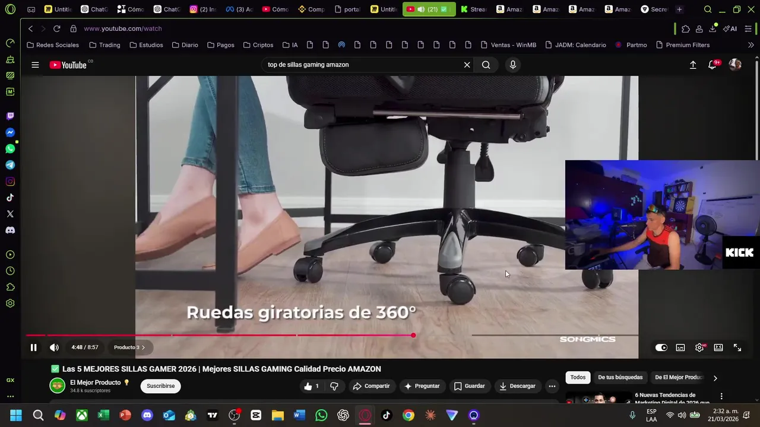Open TikTok in the Opera sidebar
The height and width of the screenshot is (427, 760).
point(10,197)
